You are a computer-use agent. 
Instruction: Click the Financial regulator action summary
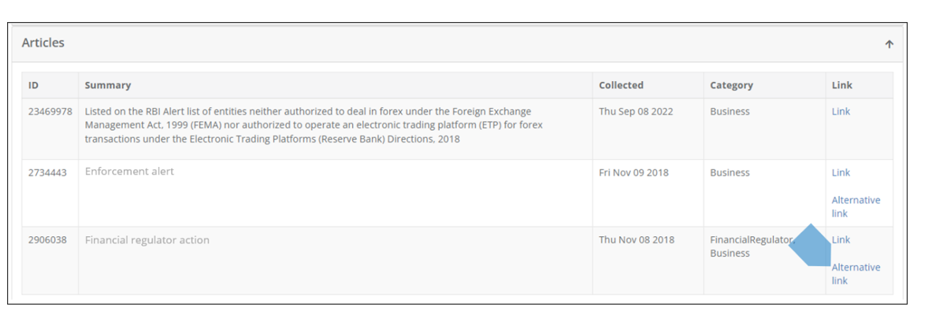(x=147, y=239)
